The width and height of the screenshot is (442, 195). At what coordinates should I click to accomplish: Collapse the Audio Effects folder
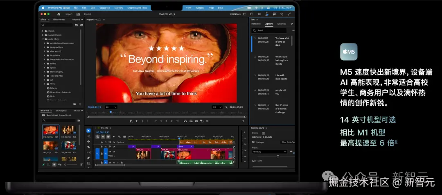(43, 39)
